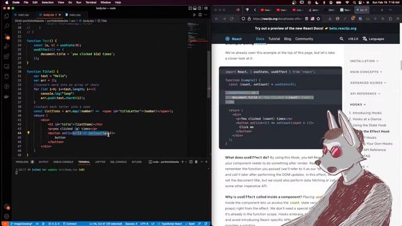Click Spaces: 4 indentation in status bar
Image resolution: width=402 pixels, height=226 pixels.
pos(131,223)
